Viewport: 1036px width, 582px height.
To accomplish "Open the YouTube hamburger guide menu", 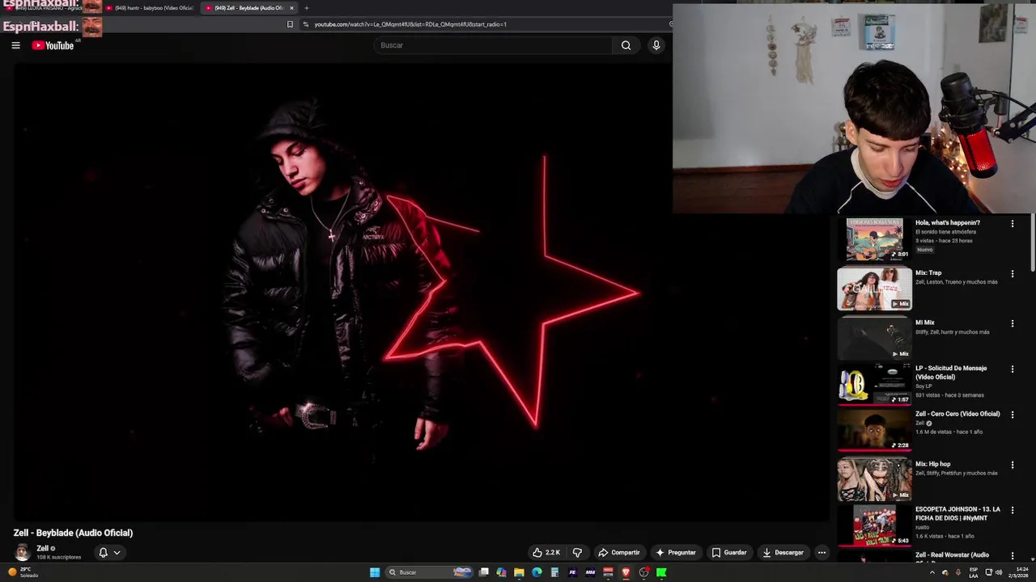I will (15, 45).
